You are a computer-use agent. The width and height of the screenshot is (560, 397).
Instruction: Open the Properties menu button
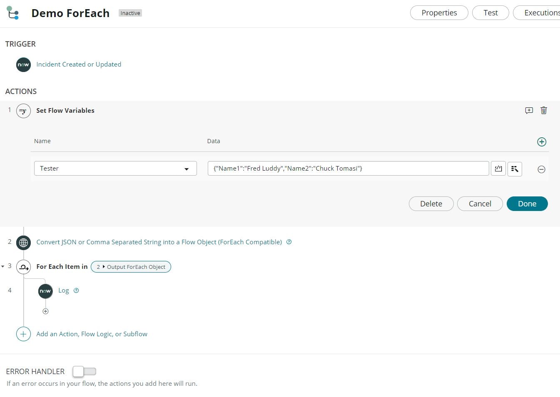click(x=439, y=13)
